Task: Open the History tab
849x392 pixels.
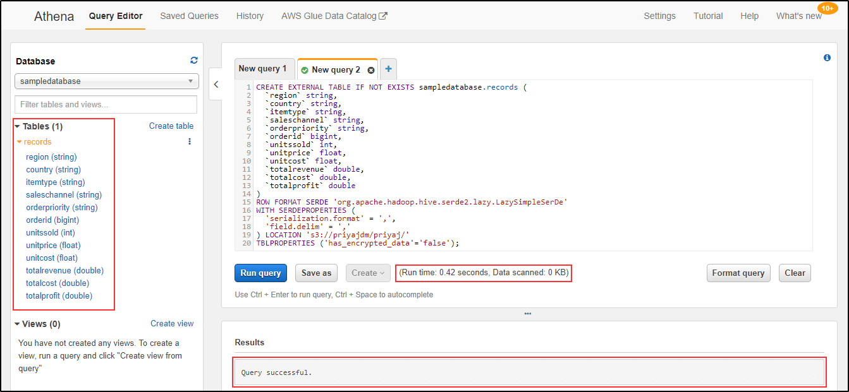Action: [x=250, y=16]
